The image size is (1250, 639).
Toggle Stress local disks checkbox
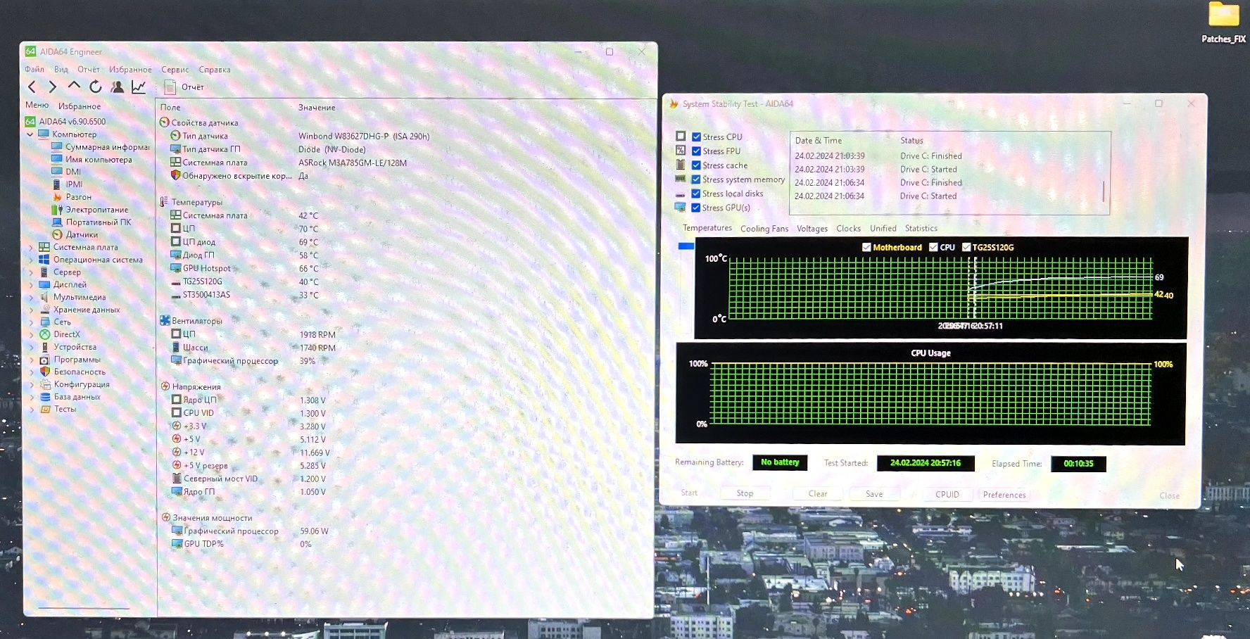tap(696, 194)
